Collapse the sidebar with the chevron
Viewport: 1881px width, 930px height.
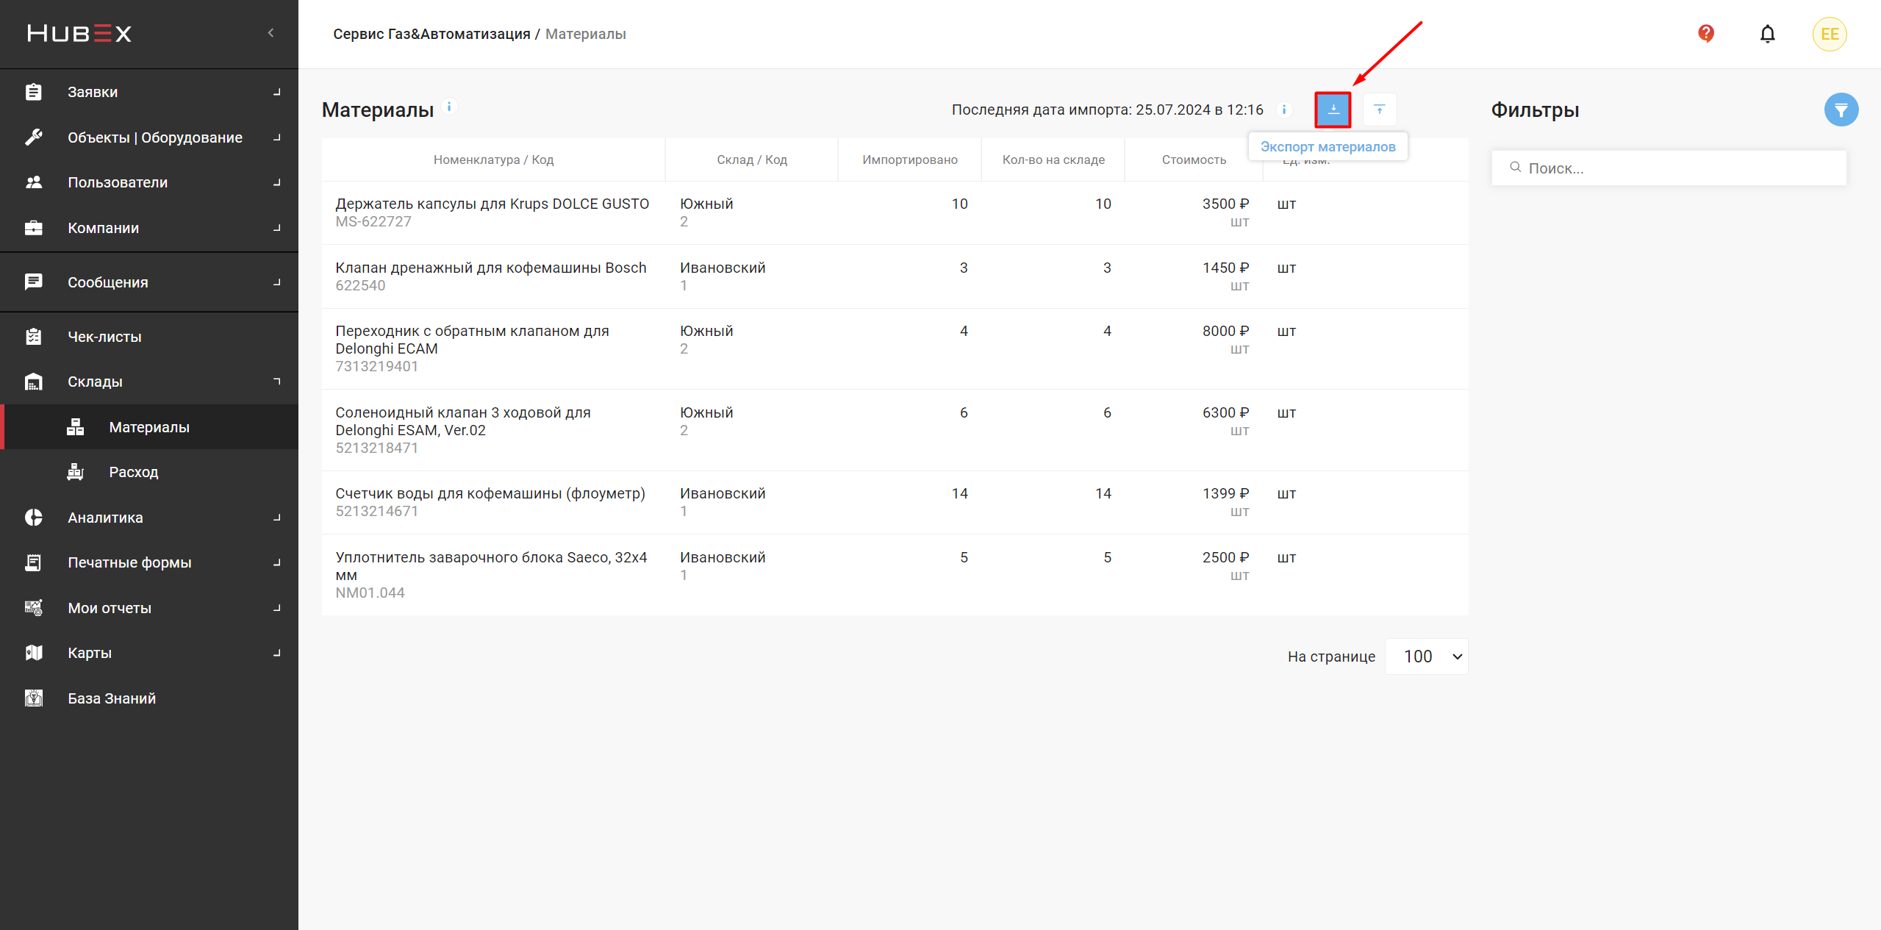(x=271, y=33)
